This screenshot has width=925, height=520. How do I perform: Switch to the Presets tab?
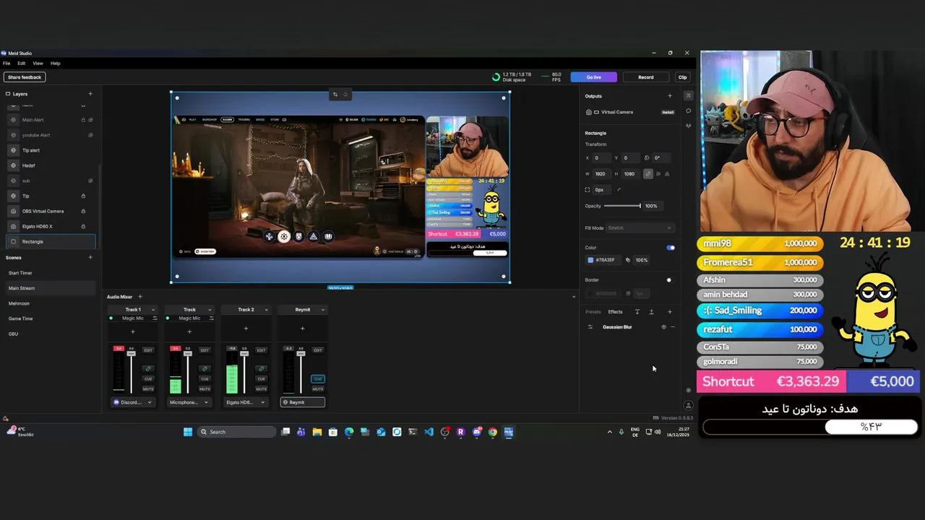point(593,312)
